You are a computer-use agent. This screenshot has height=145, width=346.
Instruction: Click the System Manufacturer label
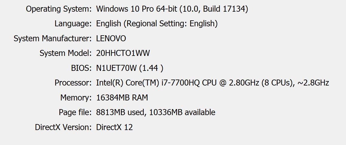tap(53, 39)
